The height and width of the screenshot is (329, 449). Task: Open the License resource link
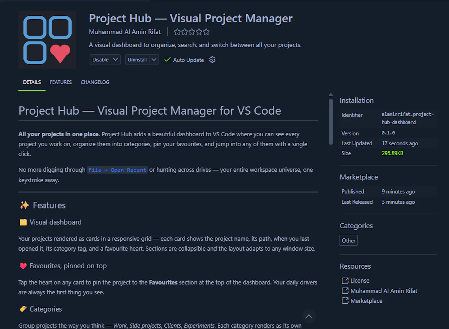(x=360, y=280)
